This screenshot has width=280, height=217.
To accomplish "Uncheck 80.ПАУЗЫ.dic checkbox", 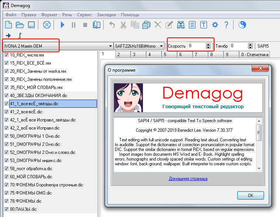I will [x=6, y=209].
